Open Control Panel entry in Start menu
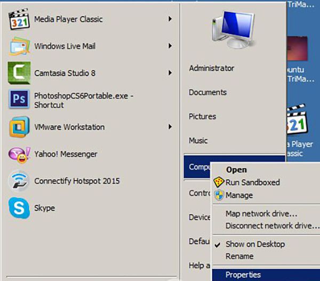Image resolution: width=320 pixels, height=281 pixels. pyautogui.click(x=199, y=193)
